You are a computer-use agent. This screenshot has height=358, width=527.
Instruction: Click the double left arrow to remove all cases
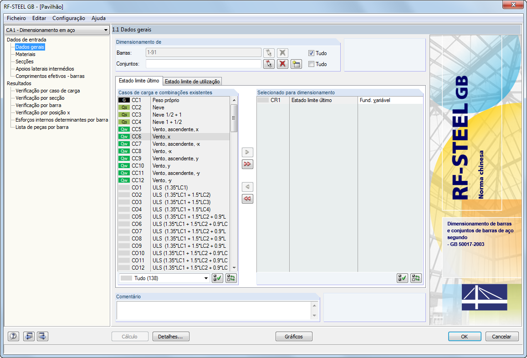click(x=247, y=199)
